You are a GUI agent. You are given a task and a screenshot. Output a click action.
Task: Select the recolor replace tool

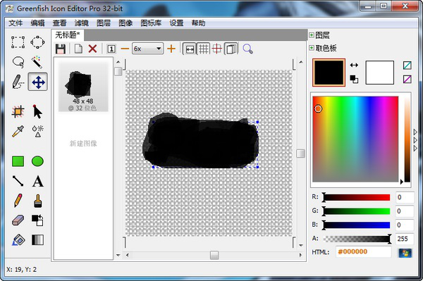pyautogui.click(x=37, y=220)
